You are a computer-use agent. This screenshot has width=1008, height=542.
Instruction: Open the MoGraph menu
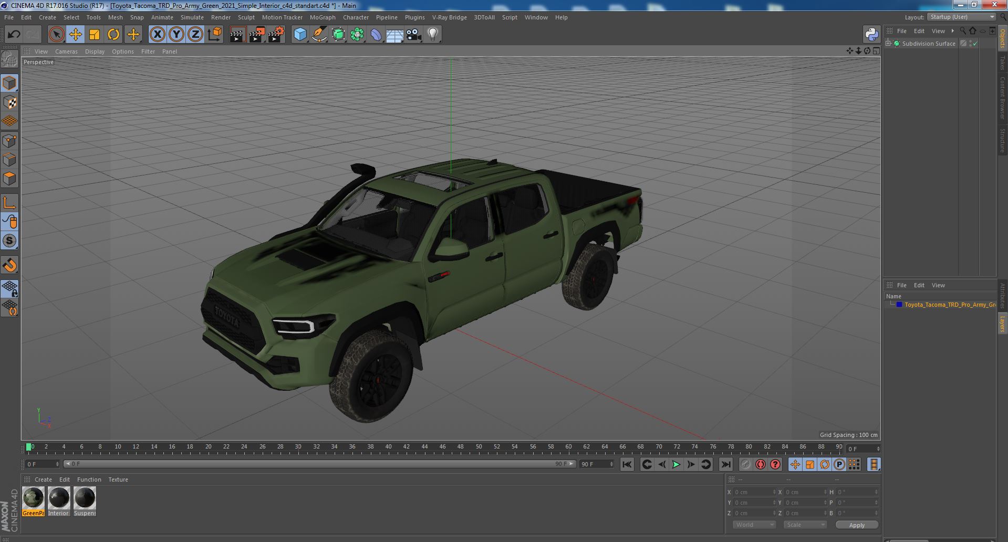pyautogui.click(x=323, y=17)
